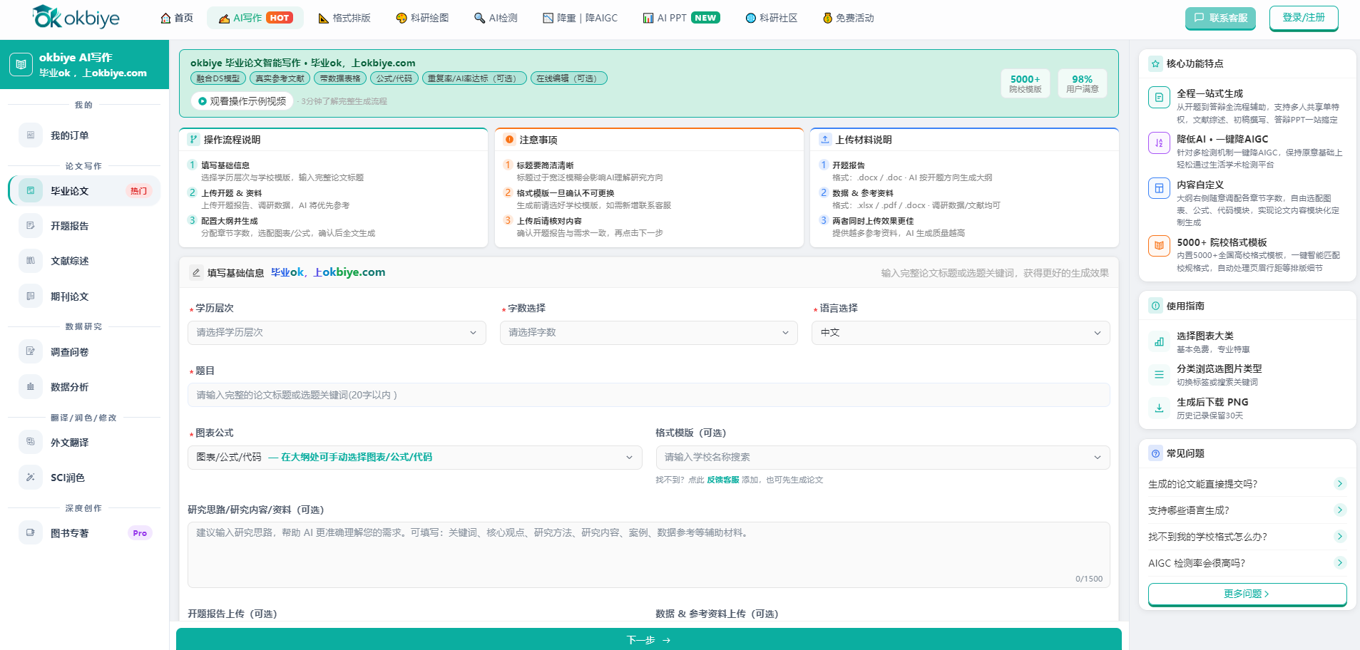1360x650 pixels.
Task: Click the 更多问题 button
Action: click(1247, 594)
